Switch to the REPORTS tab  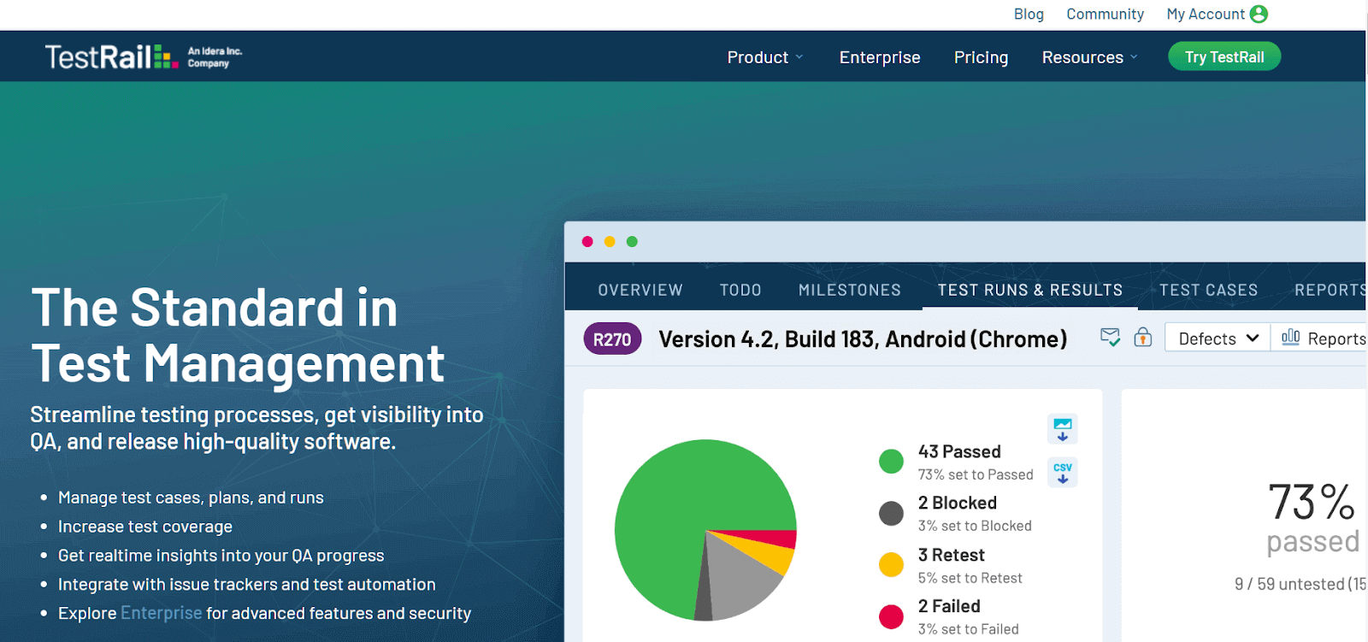tap(1330, 290)
